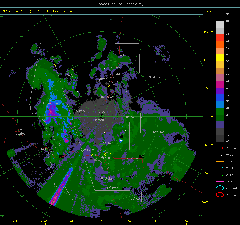Click the dark grey -10 to -30 swatch
Image resolution: width=240 pixels, height=225 pixels.
point(220,138)
